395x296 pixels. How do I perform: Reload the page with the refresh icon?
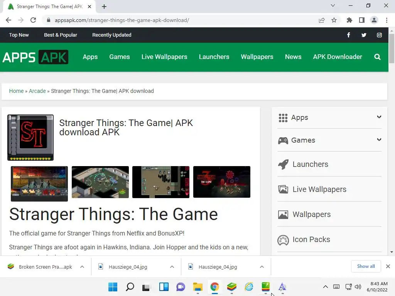tap(33, 20)
